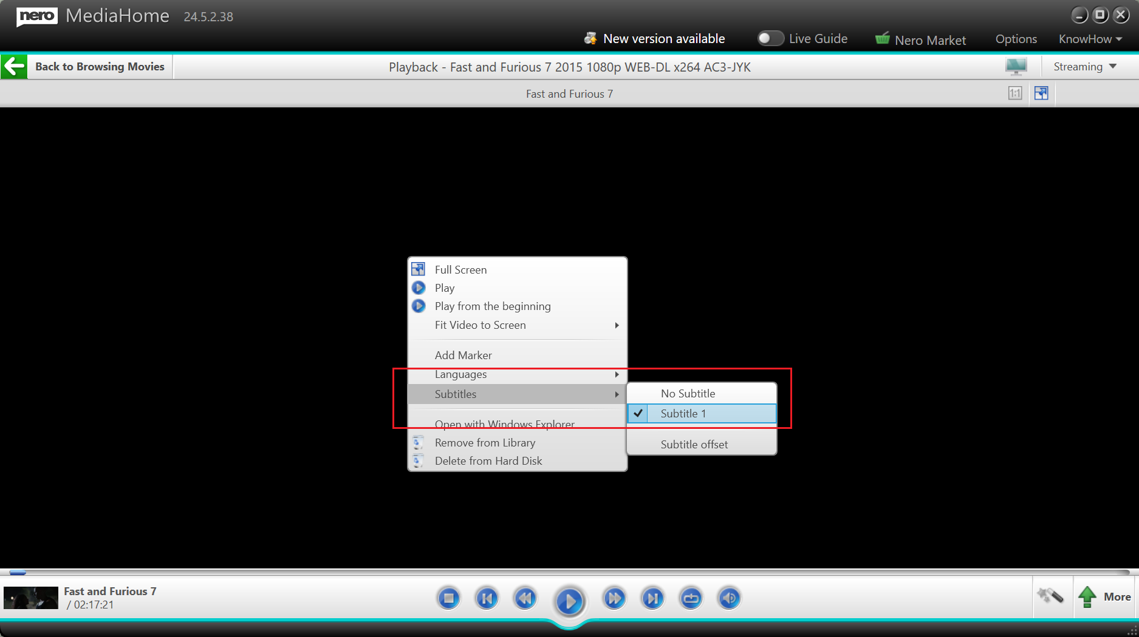Screen dimensions: 1139x637
Task: Open Nero Market
Action: click(x=930, y=40)
